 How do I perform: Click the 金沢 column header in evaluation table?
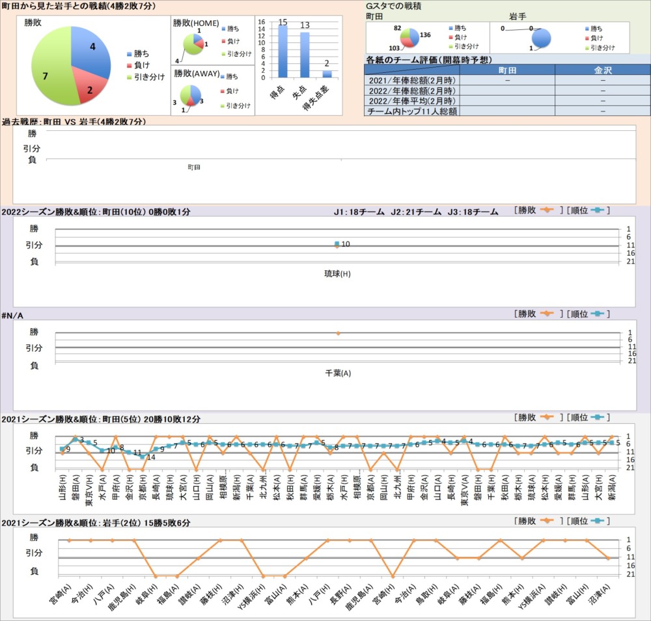point(603,70)
